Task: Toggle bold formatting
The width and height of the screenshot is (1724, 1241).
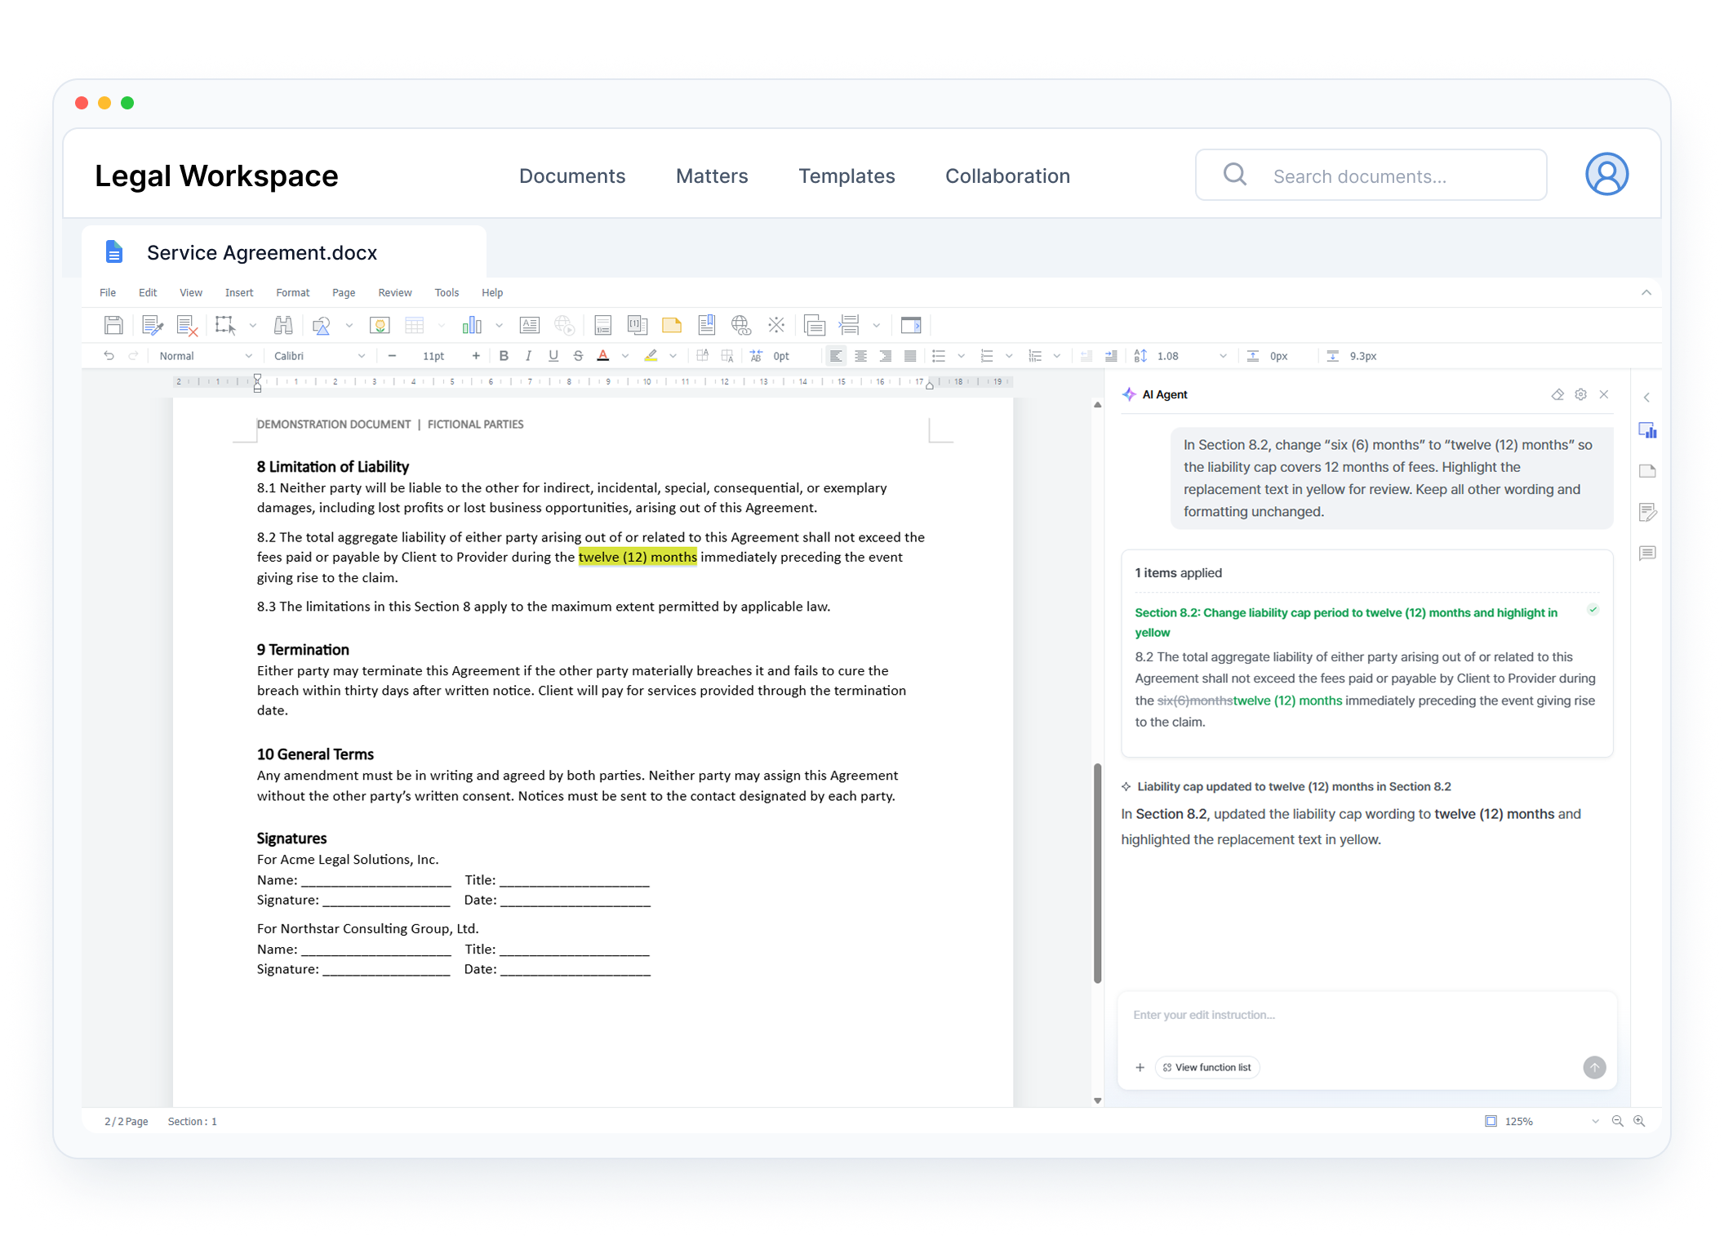Action: 504,356
